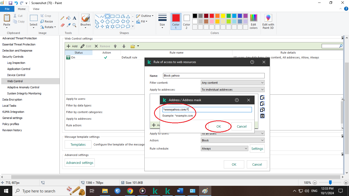The height and width of the screenshot is (196, 349).
Task: Open Microsoft Word from the taskbar
Action: (180, 191)
